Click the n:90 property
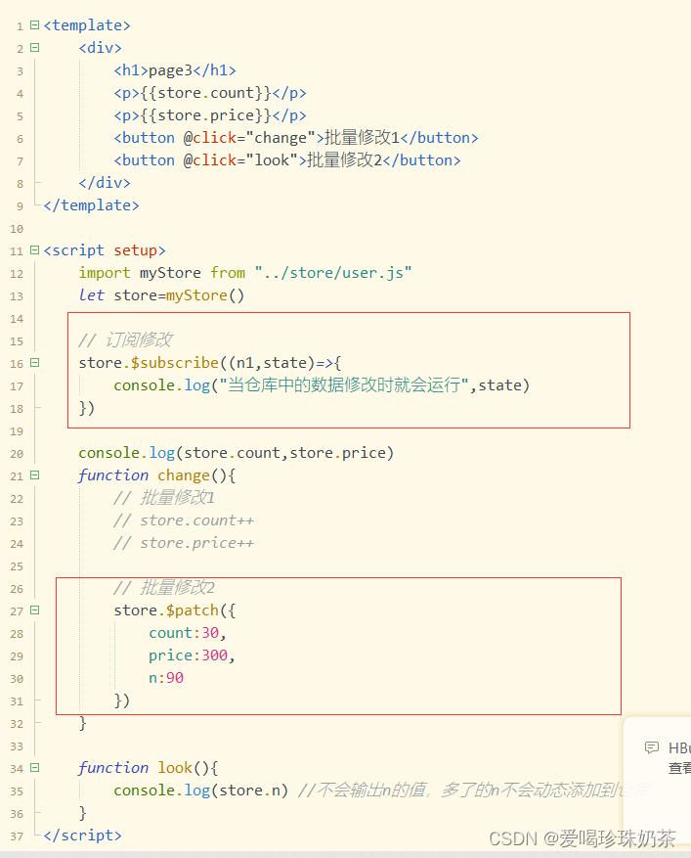Viewport: 691px width, 858px height. click(x=166, y=678)
